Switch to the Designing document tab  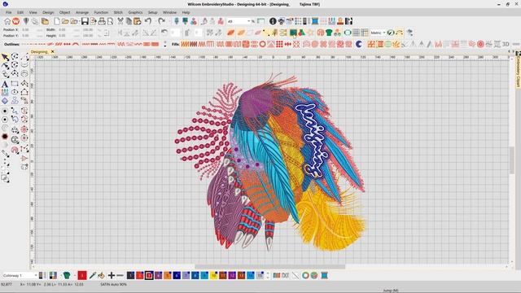click(x=40, y=52)
